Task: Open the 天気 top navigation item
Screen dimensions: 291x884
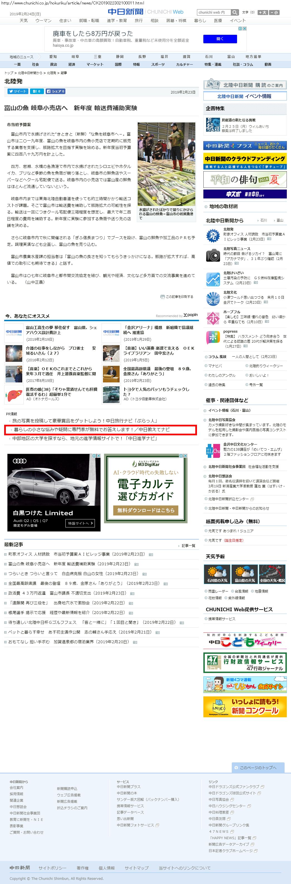Action: click(24, 21)
